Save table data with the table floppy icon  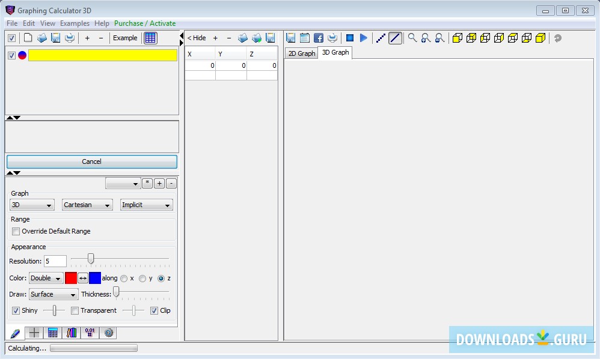270,38
